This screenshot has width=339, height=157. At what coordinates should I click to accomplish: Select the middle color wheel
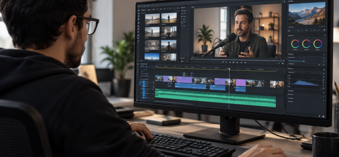306,44
